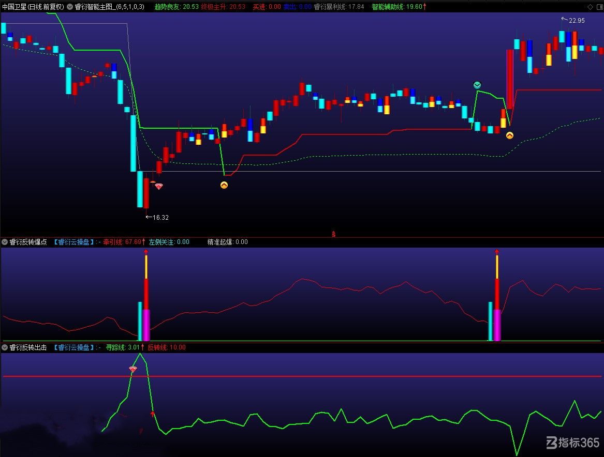
Task: Click the red gem signal near the 16.32 low
Action: (159, 187)
